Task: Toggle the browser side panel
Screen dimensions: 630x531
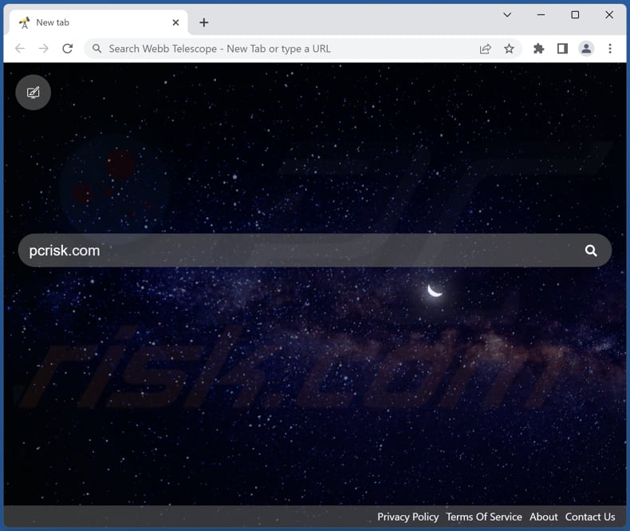Action: coord(562,49)
